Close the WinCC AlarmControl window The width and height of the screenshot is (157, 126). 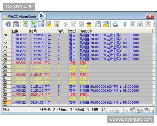pyautogui.click(x=150, y=16)
